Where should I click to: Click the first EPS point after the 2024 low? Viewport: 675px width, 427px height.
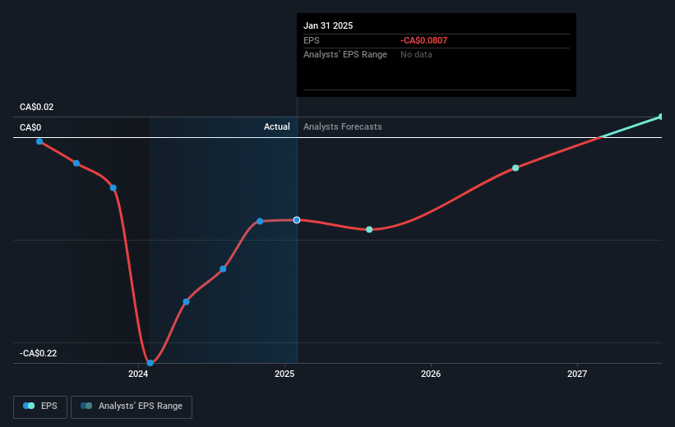tap(186, 302)
